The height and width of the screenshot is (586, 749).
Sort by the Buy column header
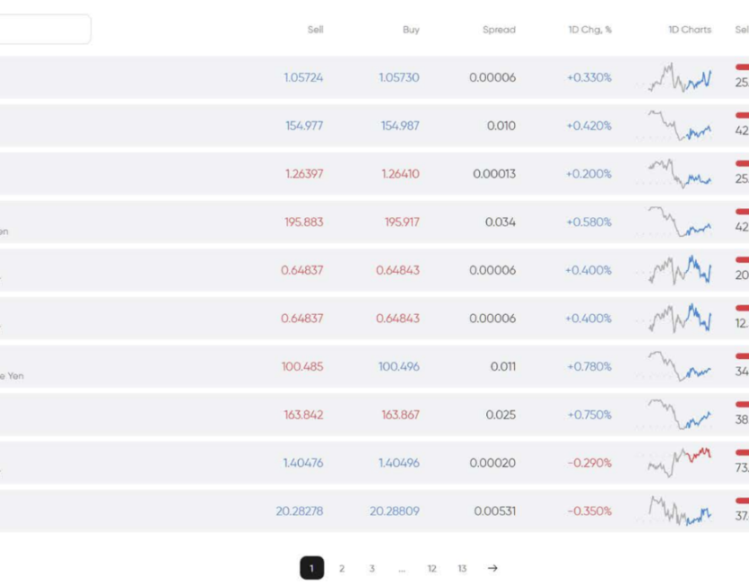411,30
